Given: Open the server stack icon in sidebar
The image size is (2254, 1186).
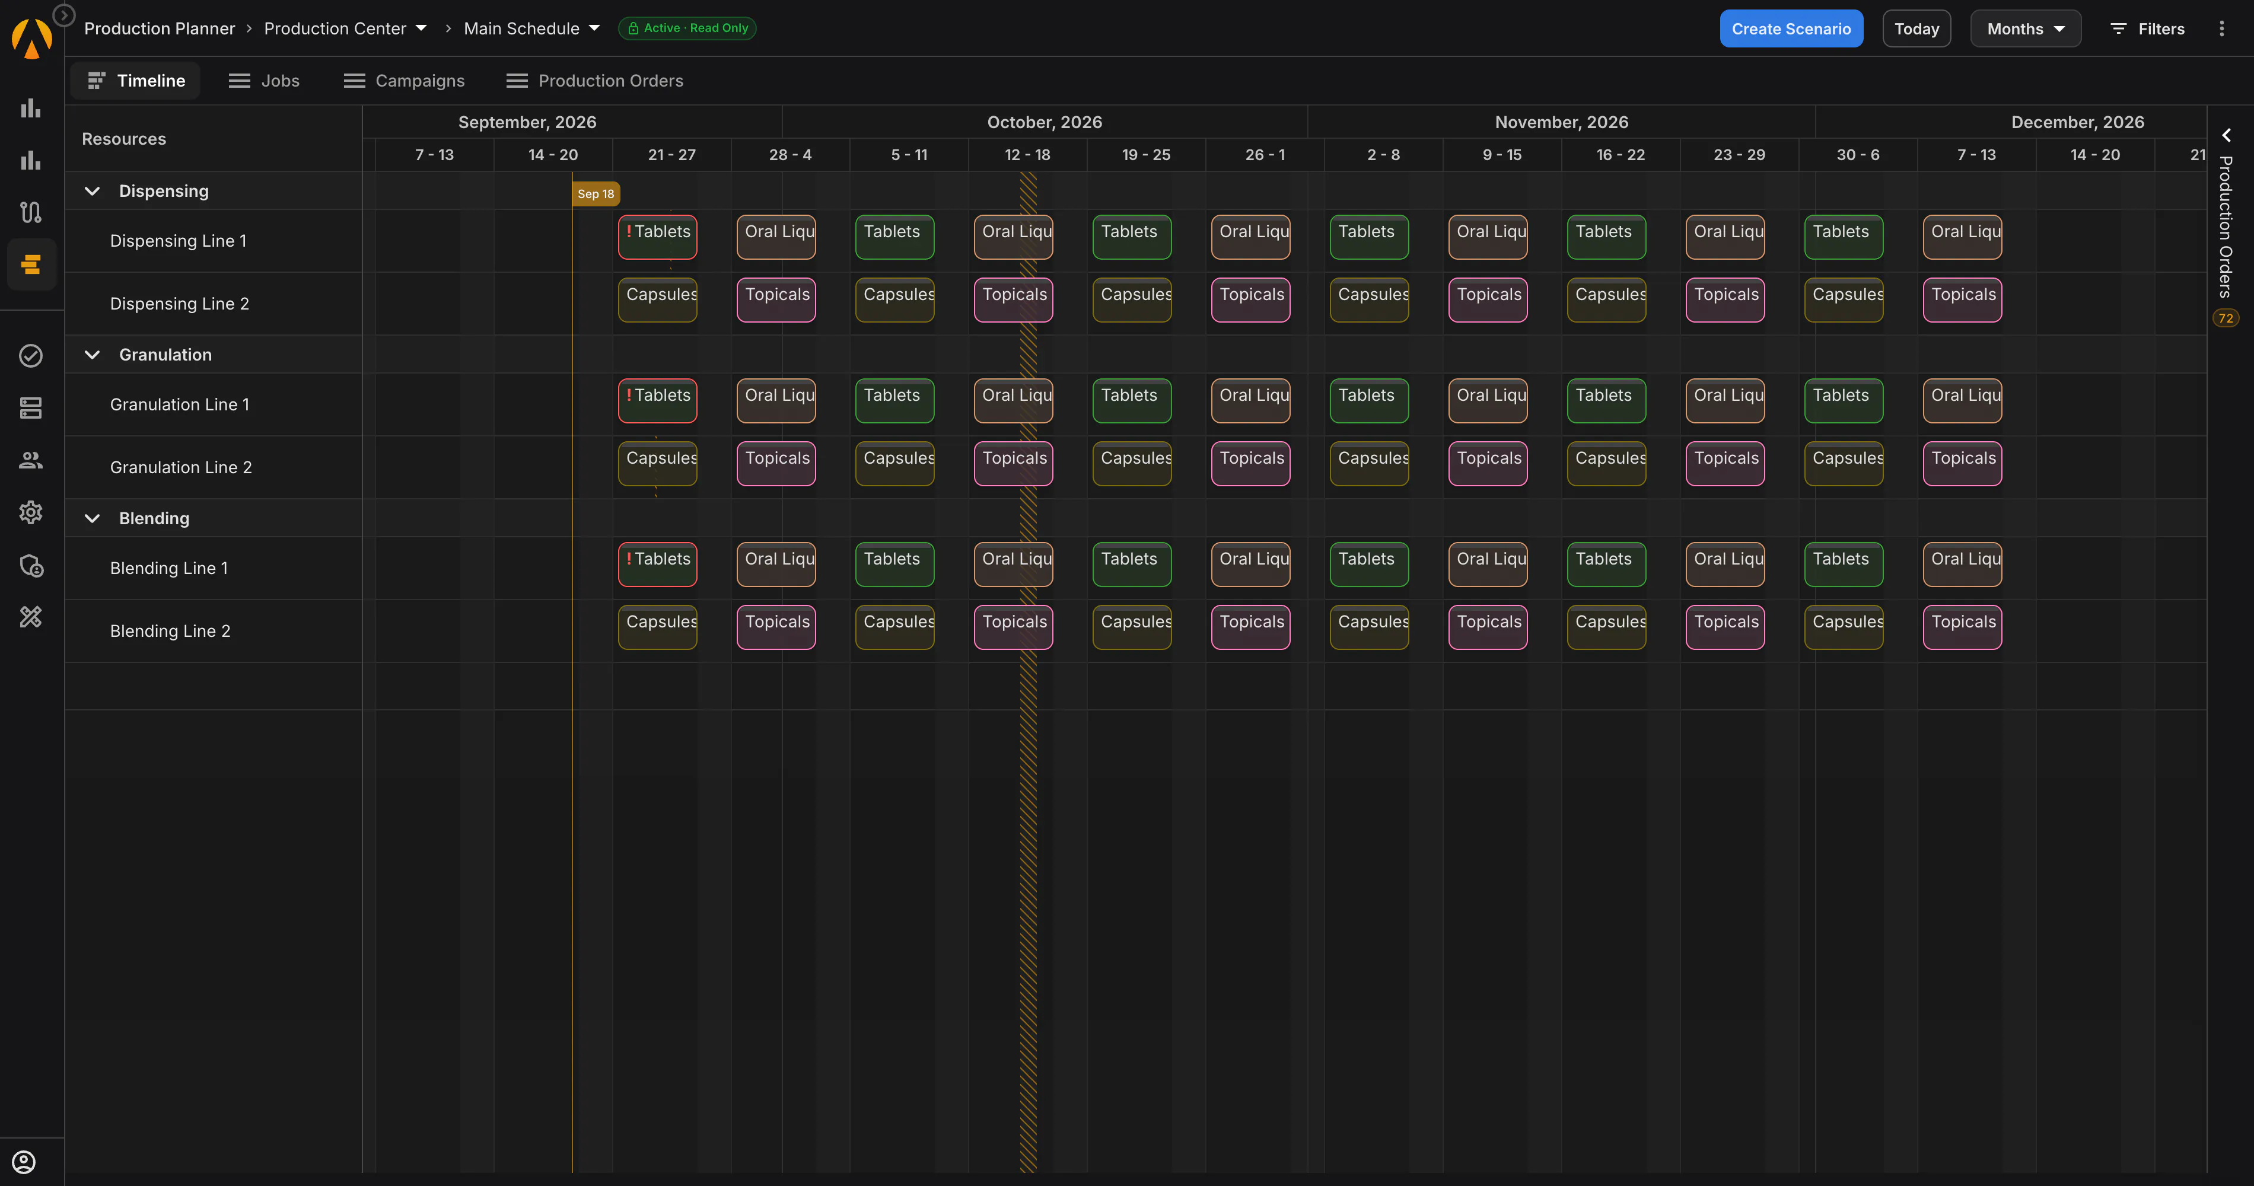Looking at the screenshot, I should pos(31,407).
